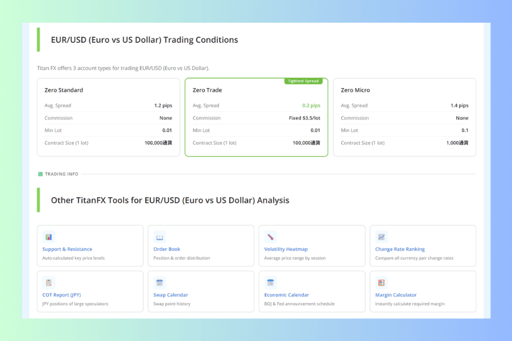Click the COT Report clipboard icon
512x341 pixels.
(49, 282)
